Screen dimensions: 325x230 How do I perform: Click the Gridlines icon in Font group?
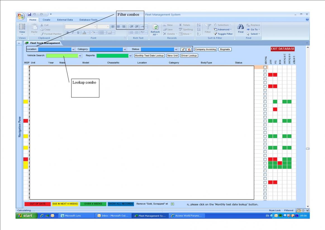101,32
